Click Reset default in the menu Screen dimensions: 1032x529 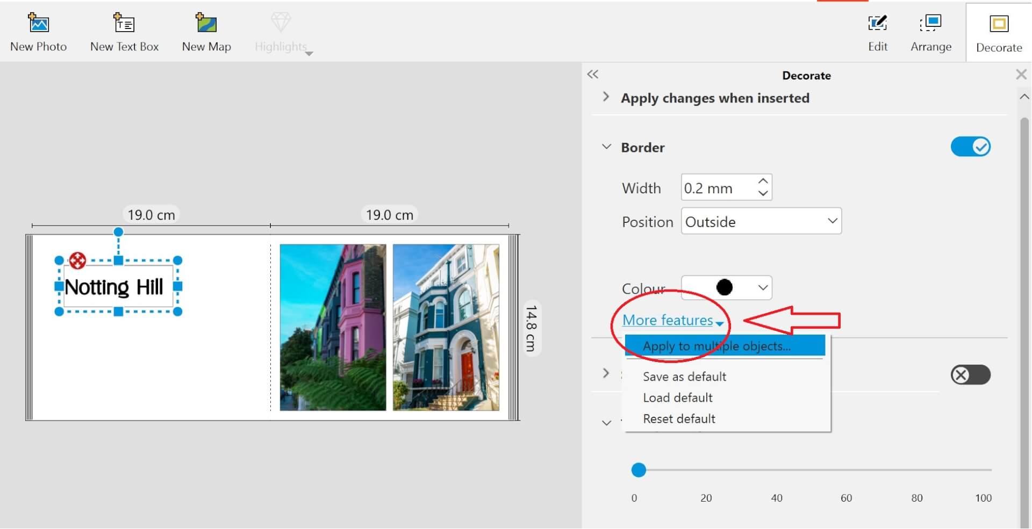tap(679, 419)
